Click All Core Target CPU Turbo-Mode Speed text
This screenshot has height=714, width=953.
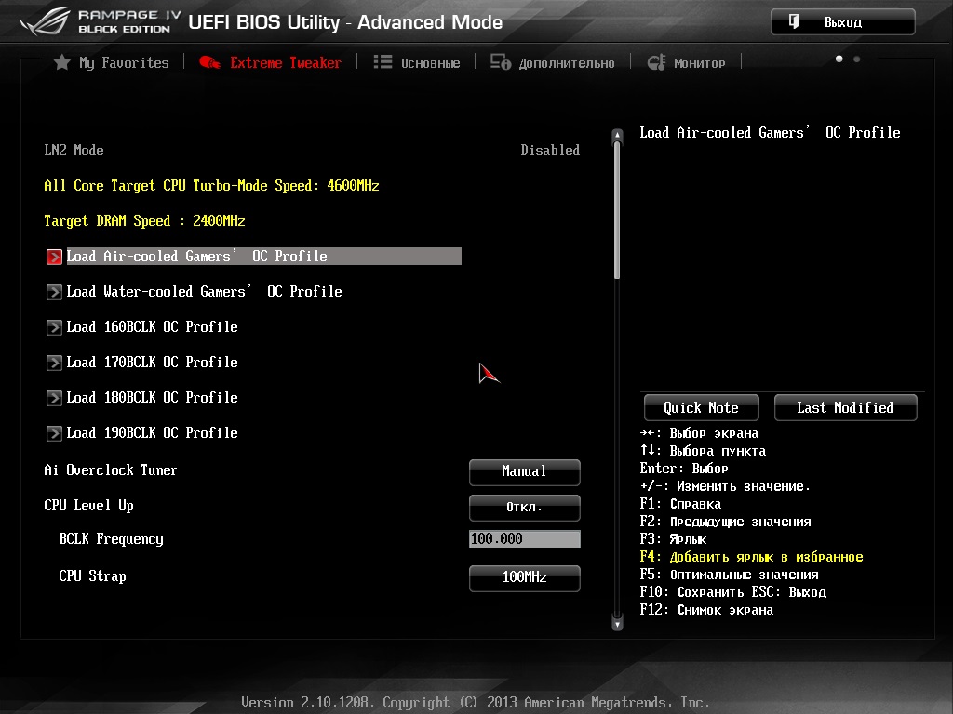click(211, 185)
